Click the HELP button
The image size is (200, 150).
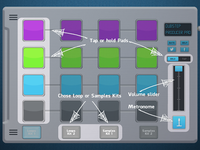point(184,43)
